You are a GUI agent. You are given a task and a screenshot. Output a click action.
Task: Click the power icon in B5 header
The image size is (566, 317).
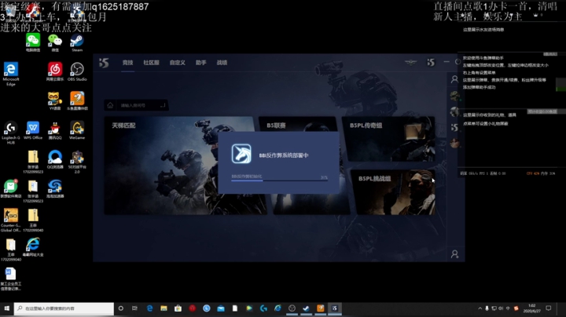pyautogui.click(x=458, y=62)
